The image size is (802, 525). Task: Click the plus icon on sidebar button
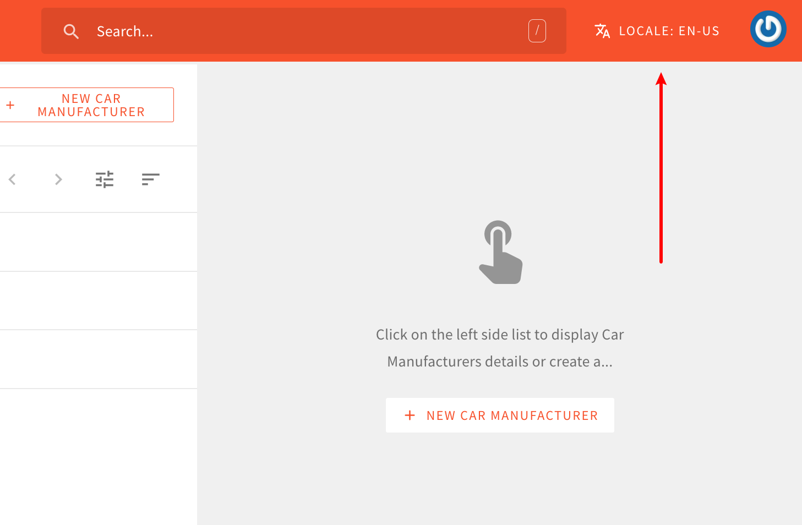click(11, 104)
